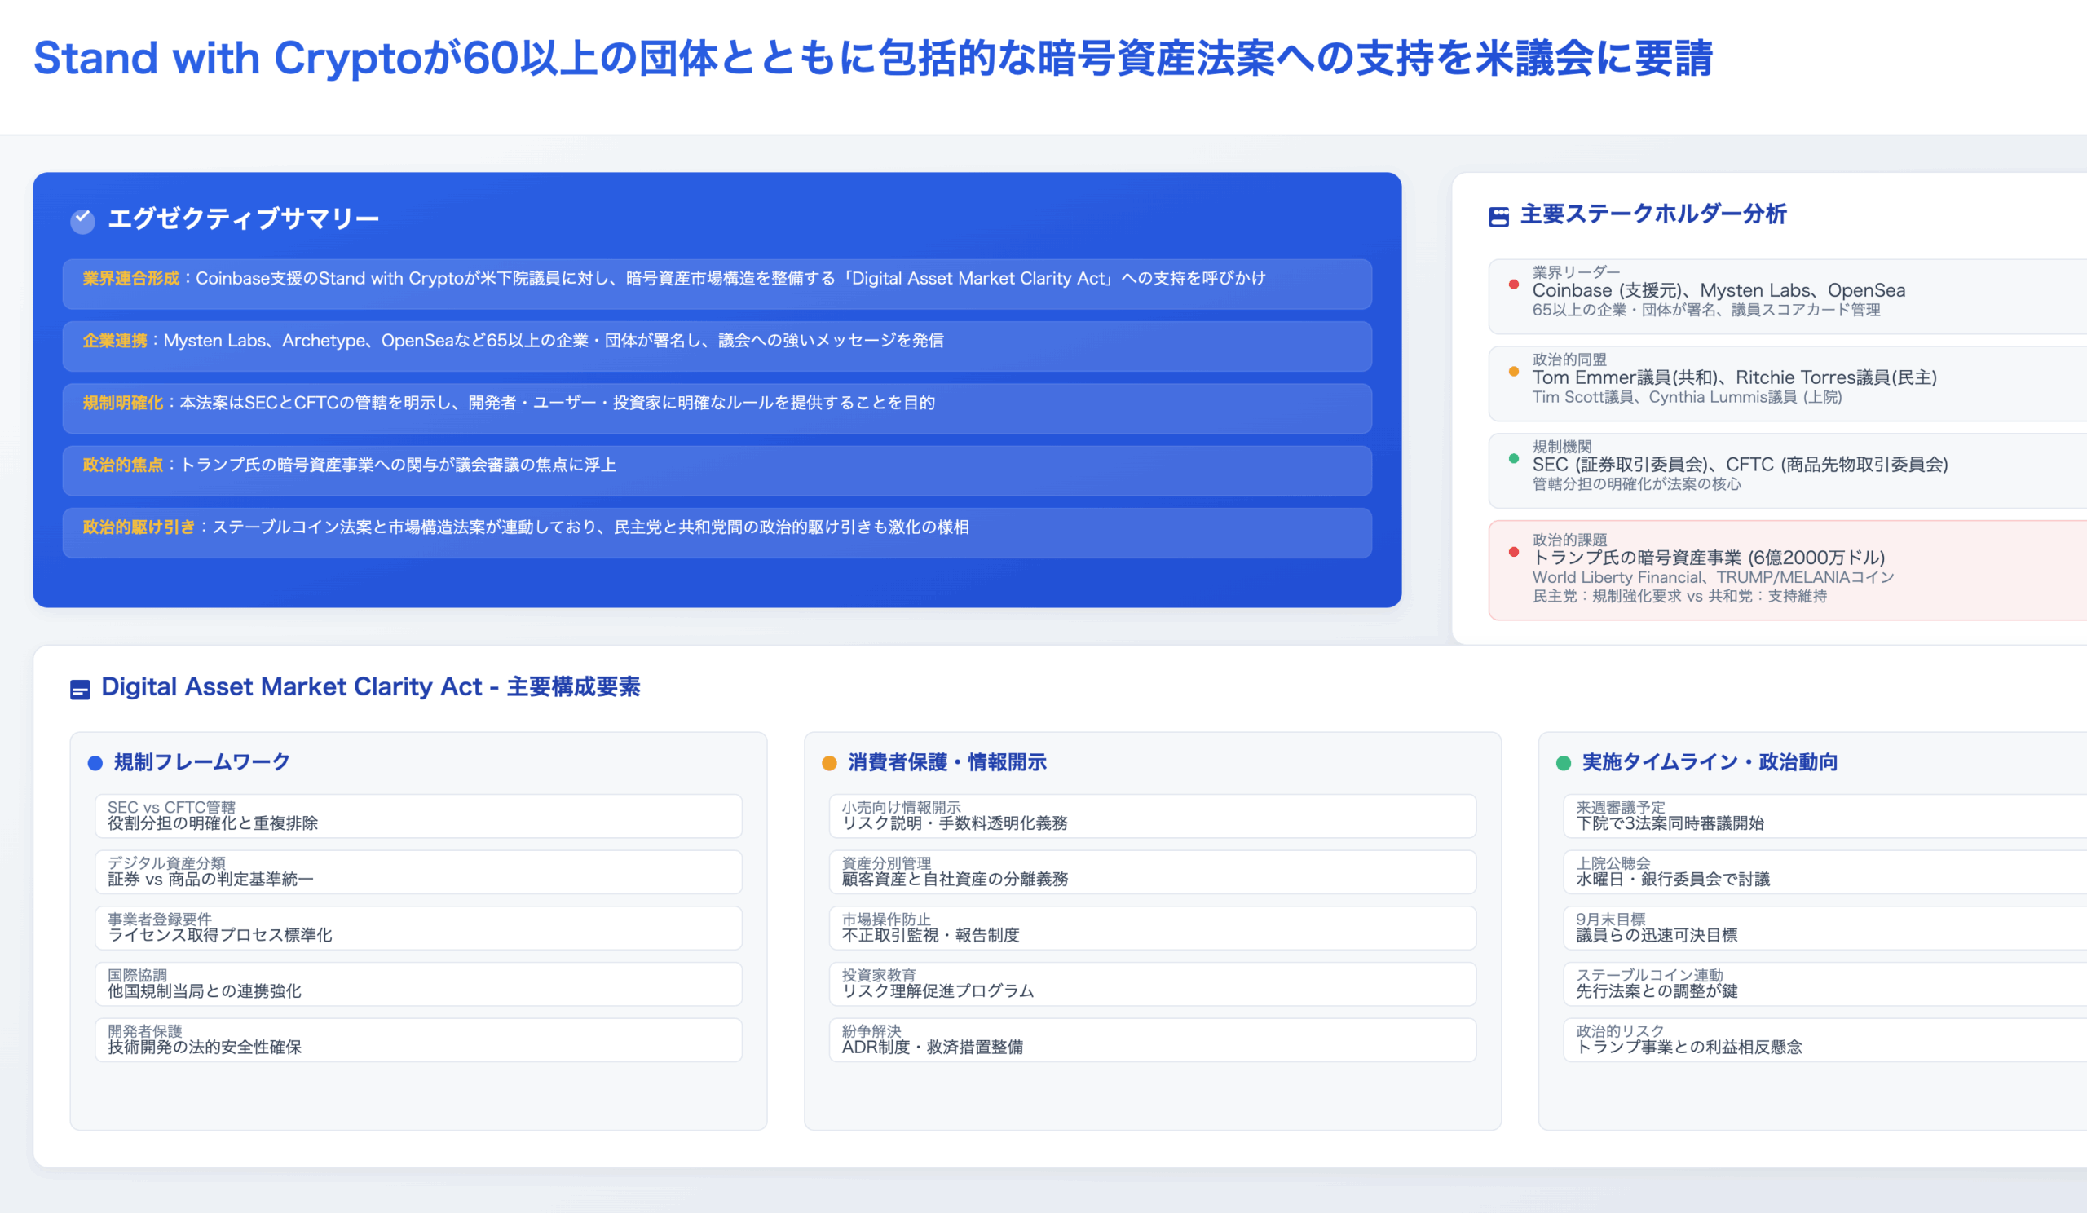Click the card icon beside Digital Asset Market Clarity Act
The height and width of the screenshot is (1213, 2087).
point(81,690)
